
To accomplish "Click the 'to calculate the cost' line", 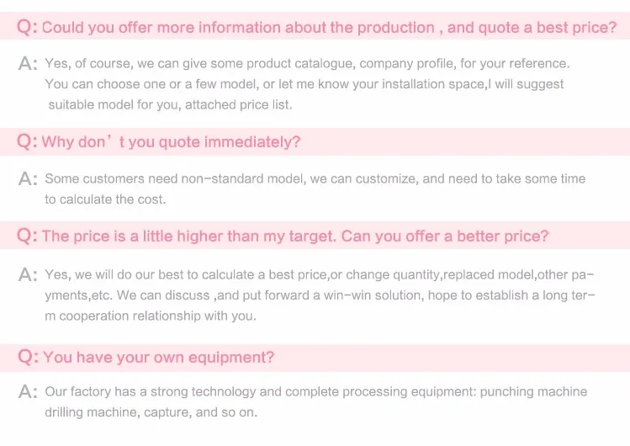I will tap(105, 199).
